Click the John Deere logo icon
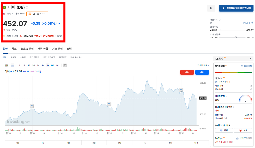 pyautogui.click(x=5, y=7)
